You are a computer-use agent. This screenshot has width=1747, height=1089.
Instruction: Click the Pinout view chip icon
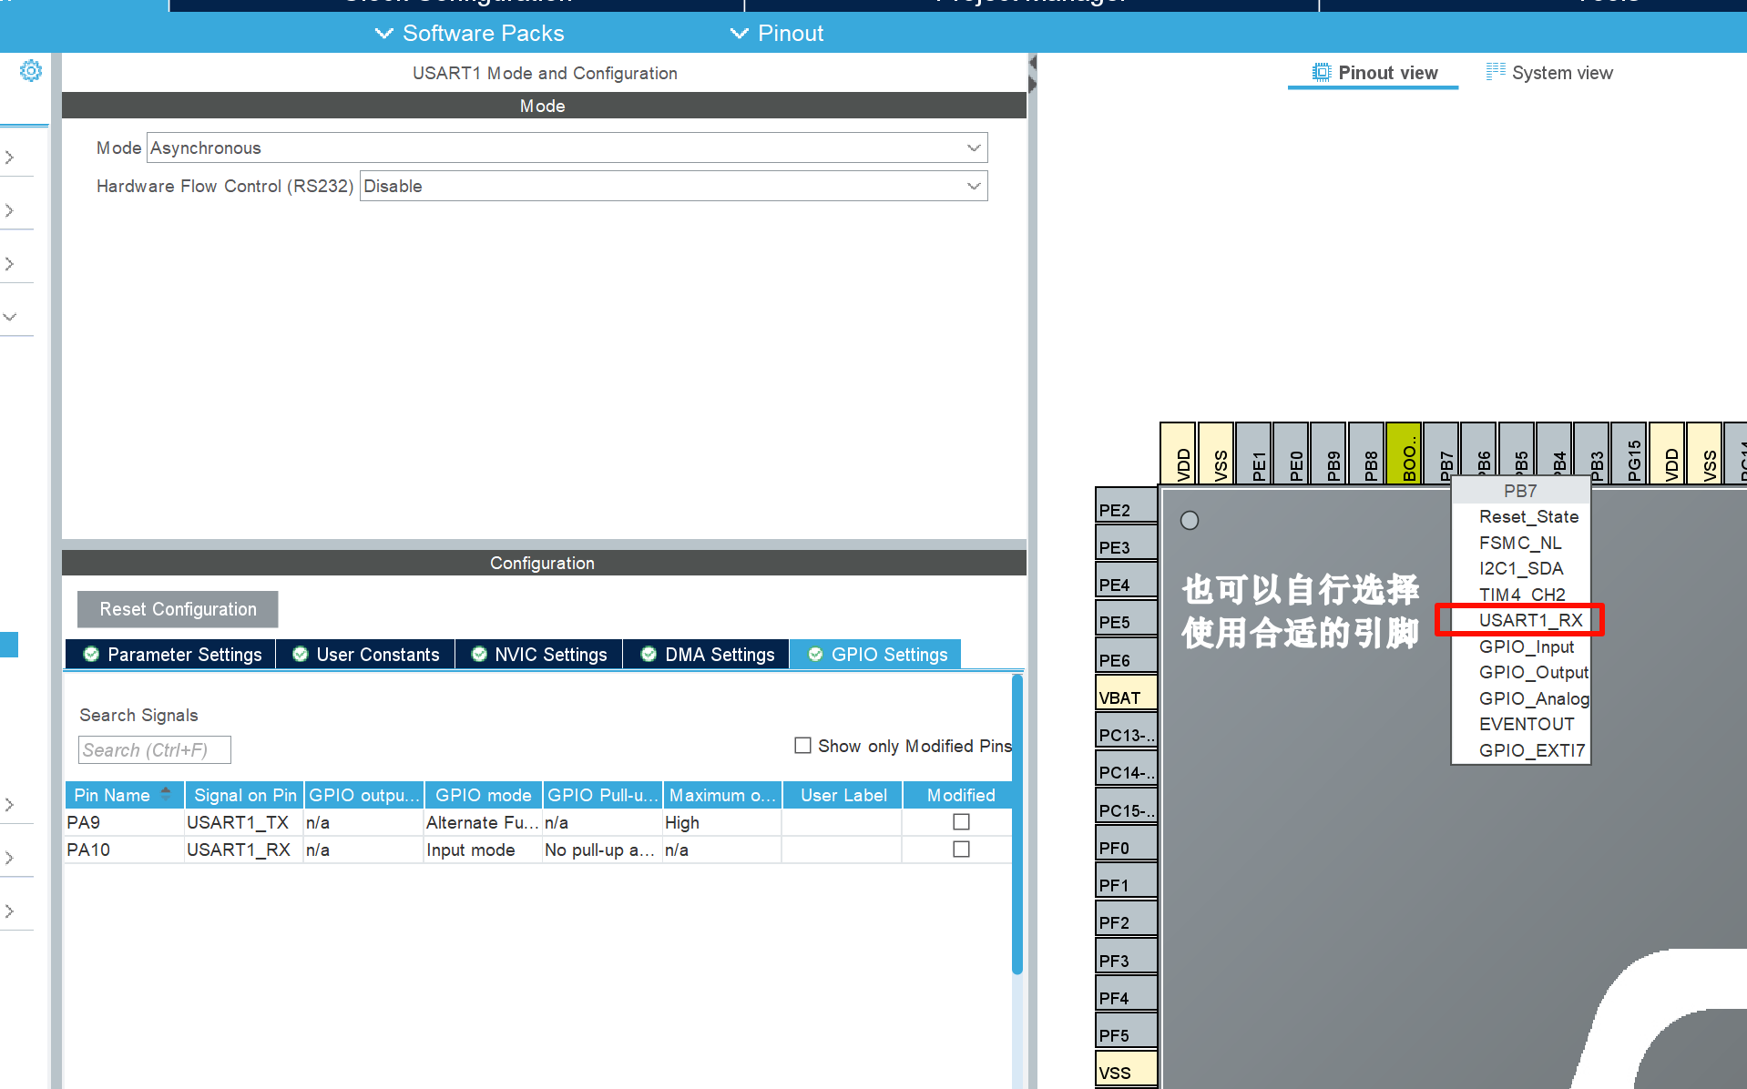point(1321,73)
